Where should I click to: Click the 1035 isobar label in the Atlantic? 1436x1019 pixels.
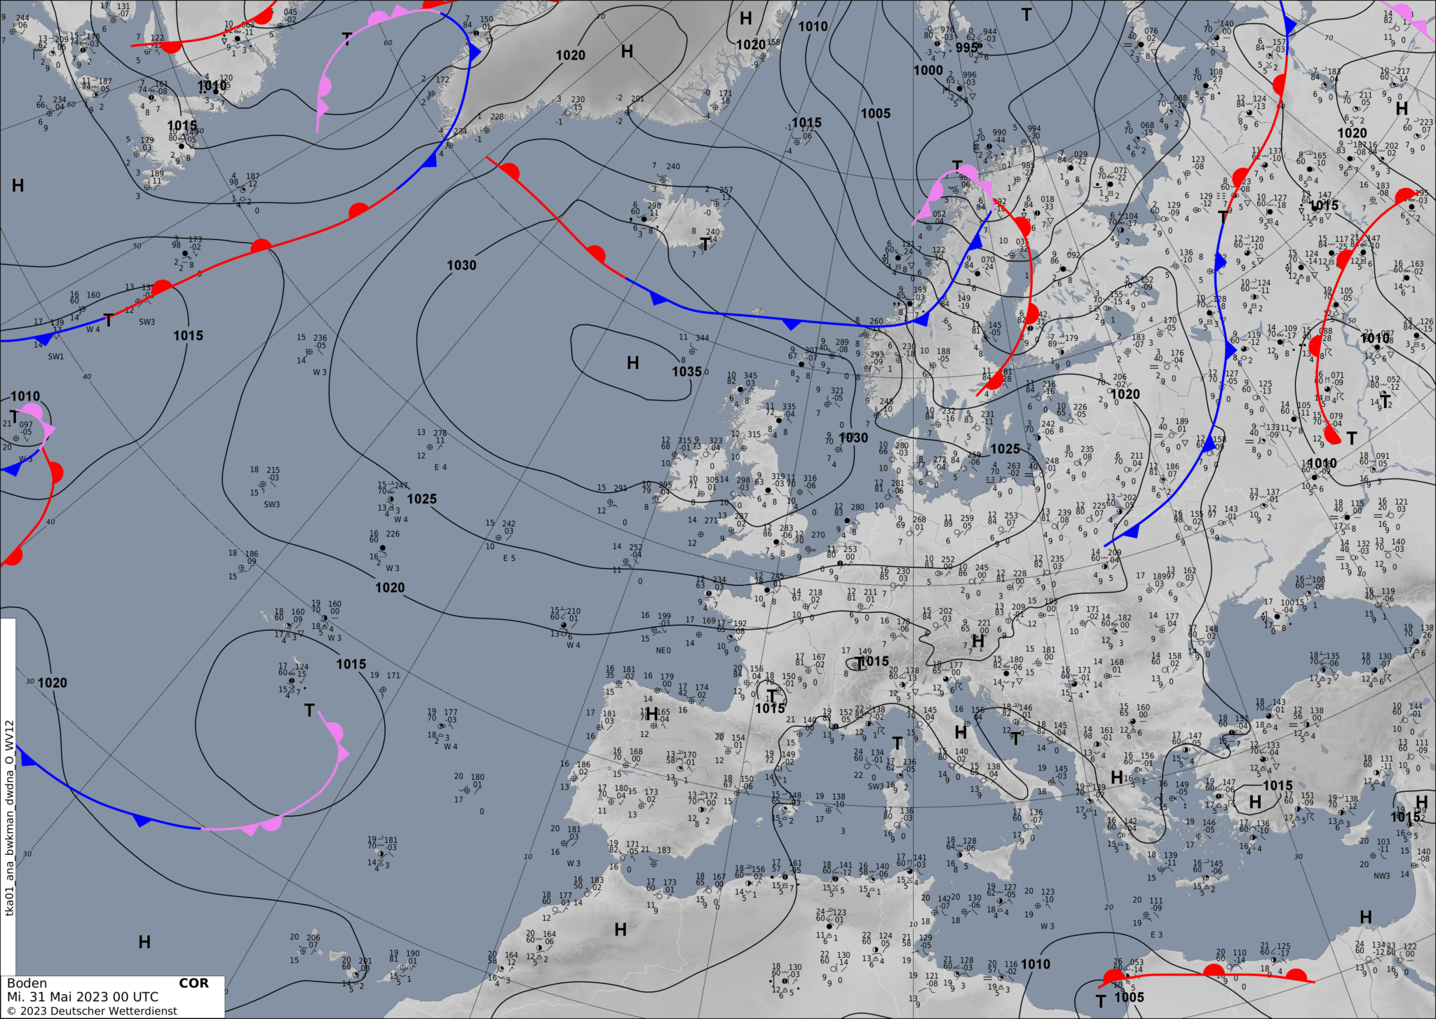pos(686,372)
